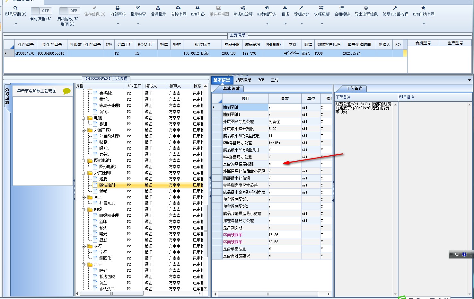474x299 pixels.
Task: Click the input method help question icon
Action: coord(464,254)
